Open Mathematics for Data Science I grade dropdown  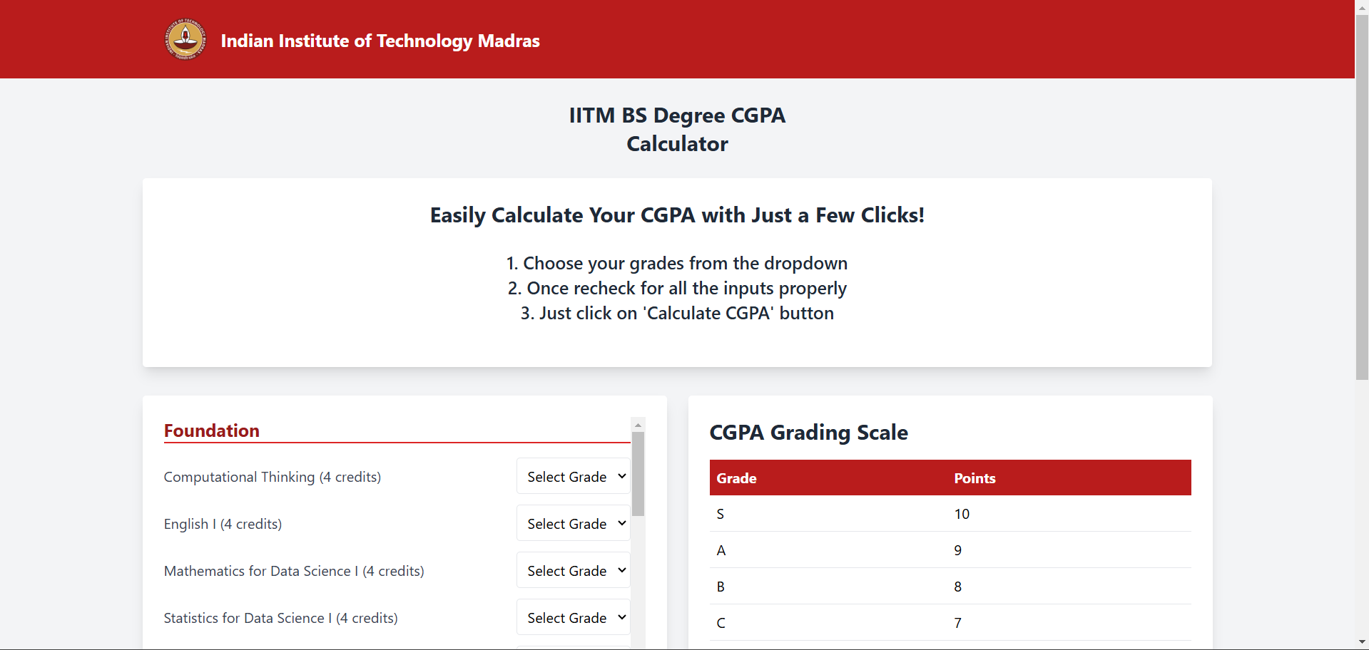point(574,570)
